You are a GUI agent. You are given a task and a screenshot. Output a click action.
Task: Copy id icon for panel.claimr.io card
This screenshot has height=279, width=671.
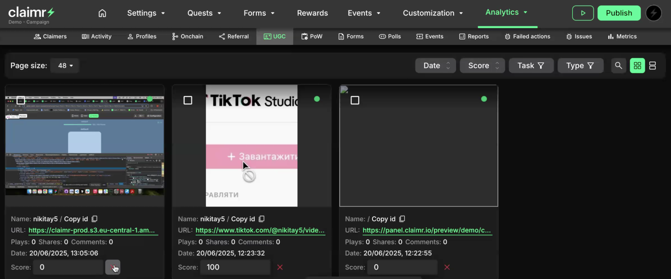coord(402,219)
